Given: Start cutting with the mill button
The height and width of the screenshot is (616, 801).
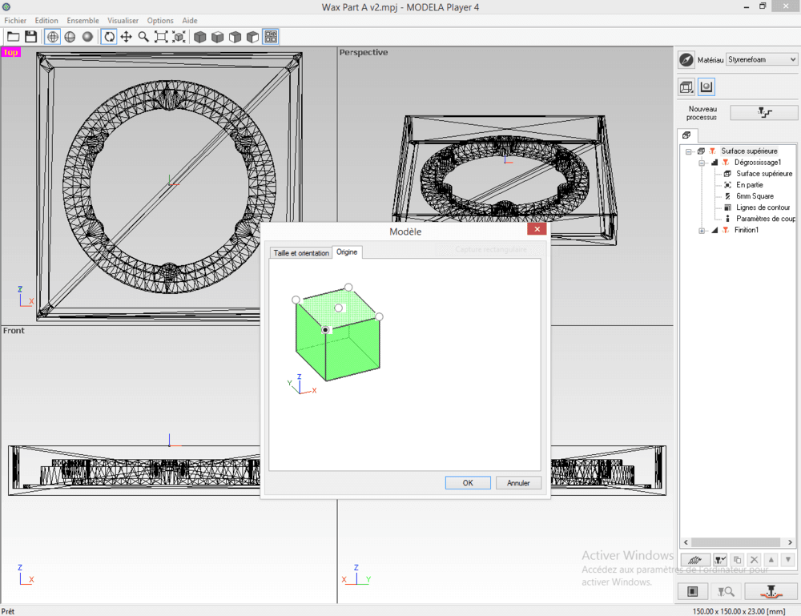Looking at the screenshot, I should click(771, 591).
